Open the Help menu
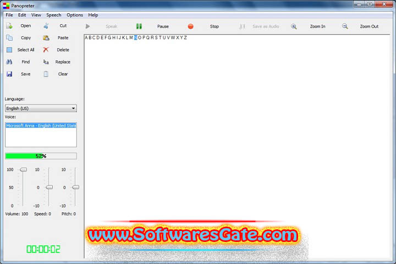The height and width of the screenshot is (264, 396). coord(93,15)
